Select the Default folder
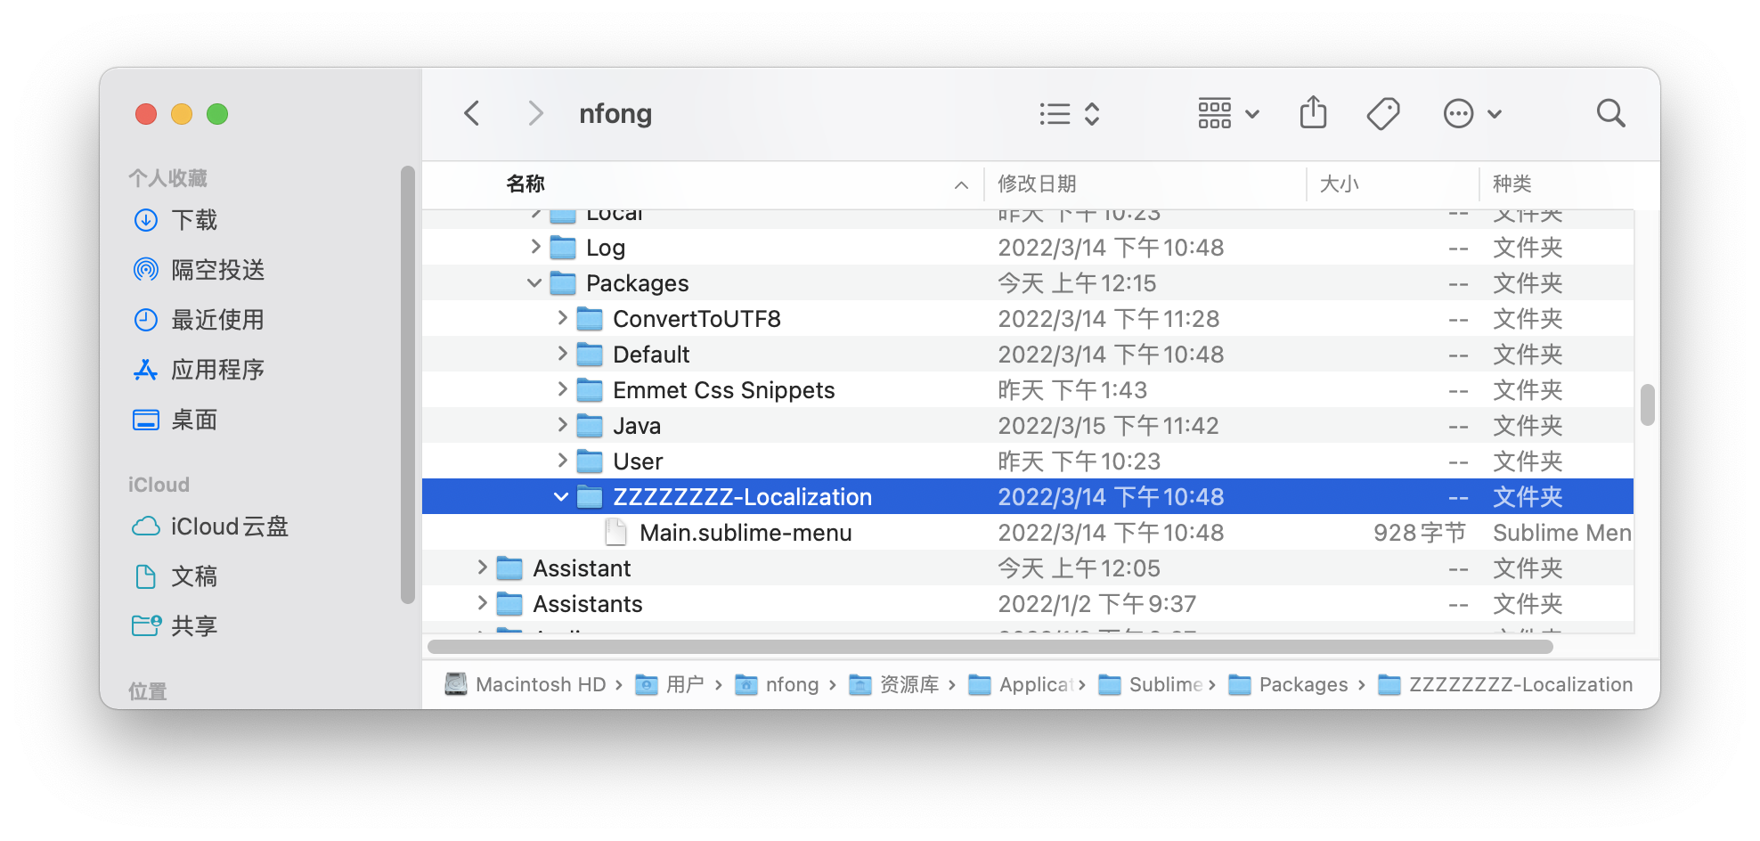The image size is (1760, 841). (x=651, y=355)
